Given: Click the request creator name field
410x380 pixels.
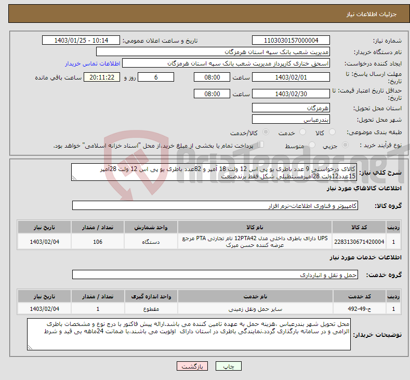Looking at the screenshot, I should tap(226, 63).
